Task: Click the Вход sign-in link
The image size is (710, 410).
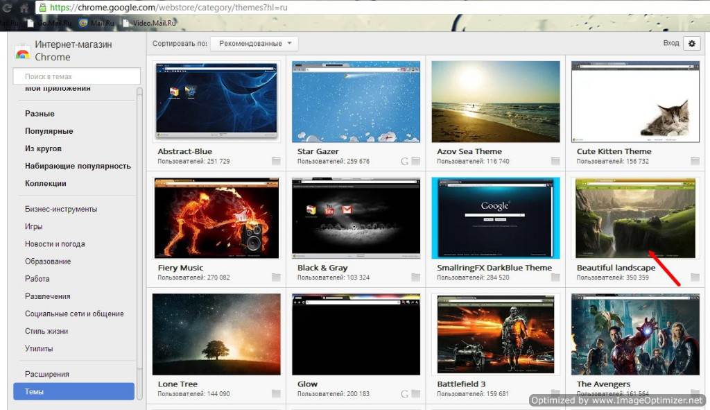Action: pos(671,43)
